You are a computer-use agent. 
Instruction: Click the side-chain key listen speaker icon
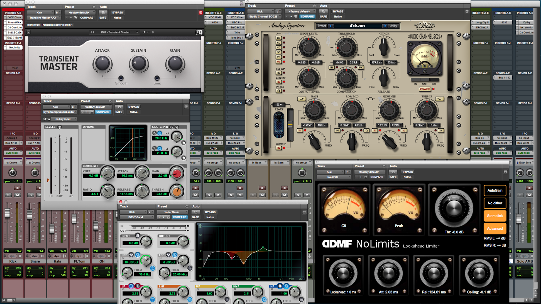(x=177, y=127)
